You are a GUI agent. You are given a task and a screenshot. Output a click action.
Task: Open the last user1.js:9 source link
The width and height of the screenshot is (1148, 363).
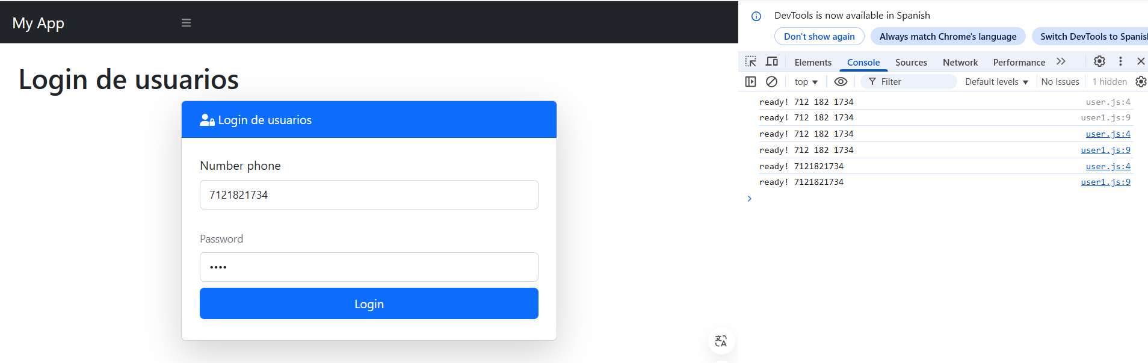[x=1105, y=182]
